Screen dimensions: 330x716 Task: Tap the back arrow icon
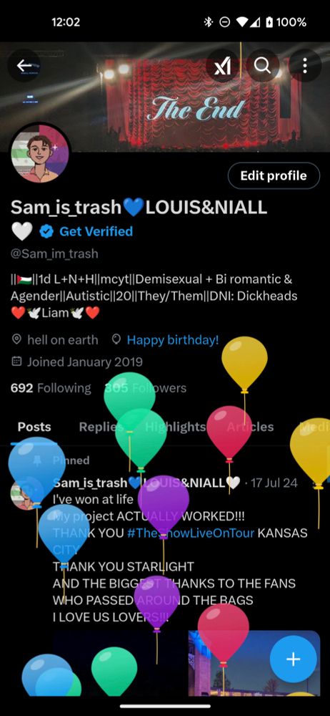click(x=24, y=66)
